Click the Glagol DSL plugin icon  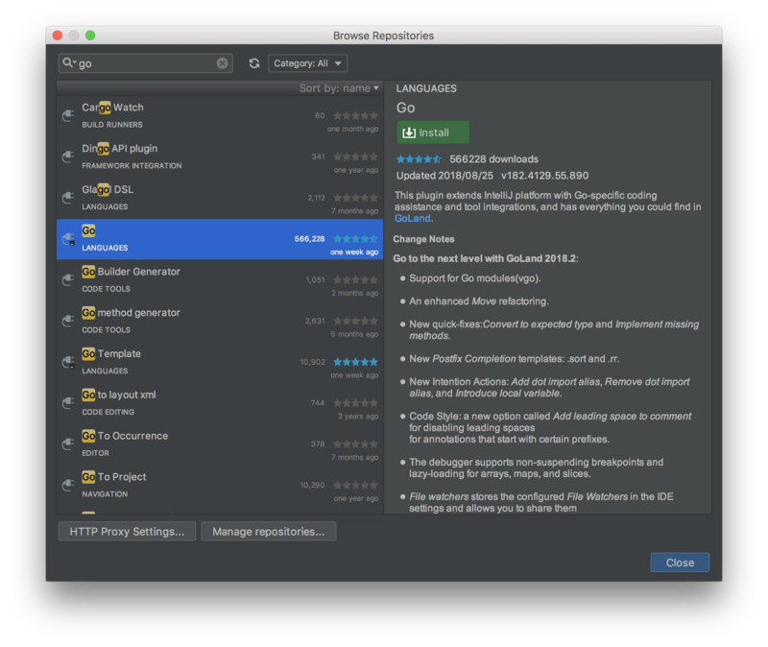click(68, 198)
